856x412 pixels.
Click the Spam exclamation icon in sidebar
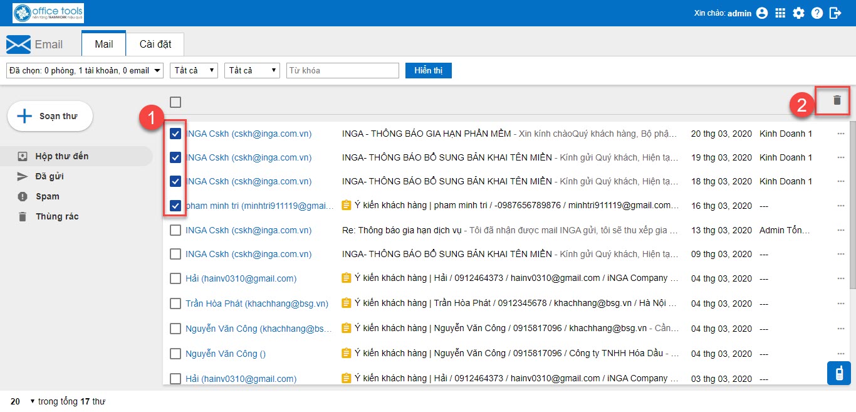[23, 196]
